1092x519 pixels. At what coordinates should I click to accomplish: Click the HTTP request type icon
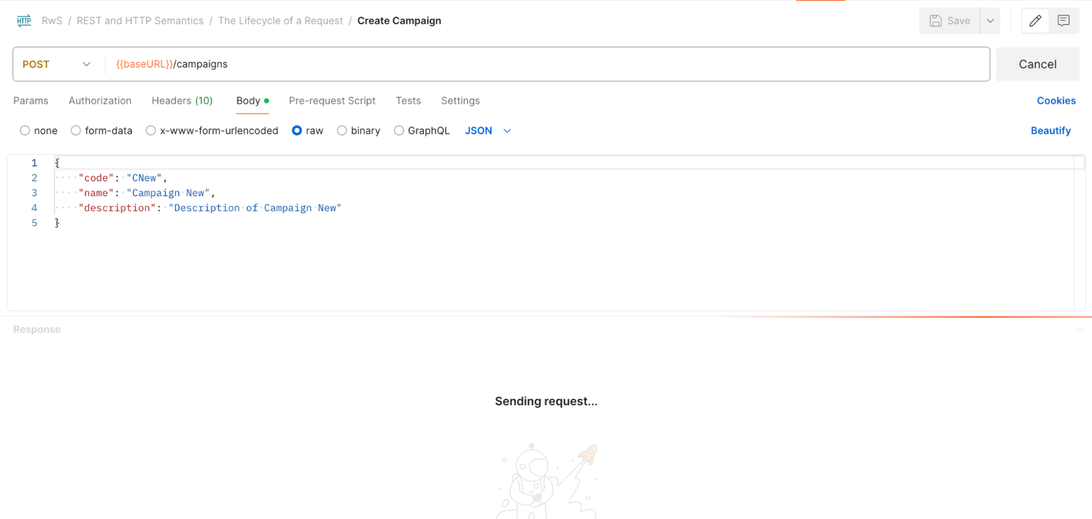(24, 21)
